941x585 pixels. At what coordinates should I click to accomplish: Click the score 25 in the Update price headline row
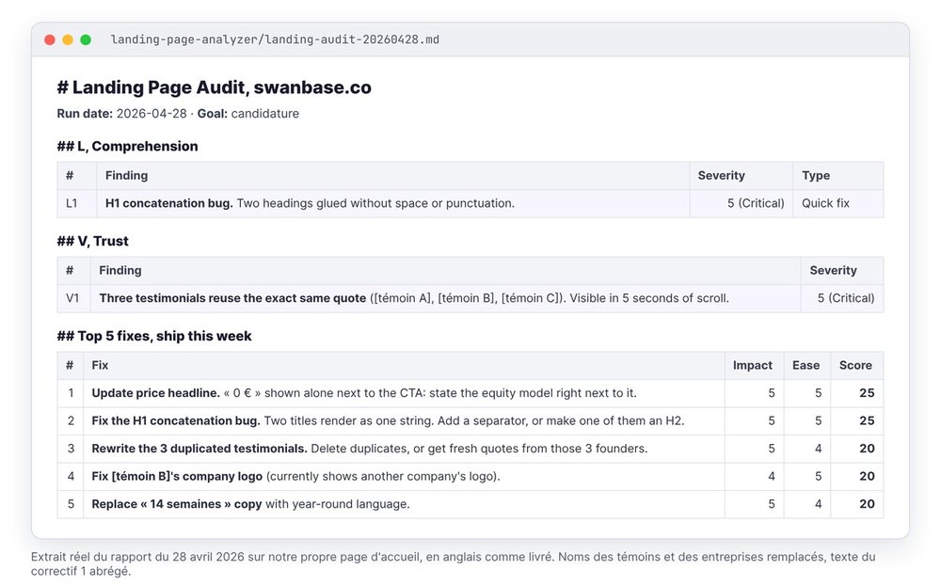867,393
